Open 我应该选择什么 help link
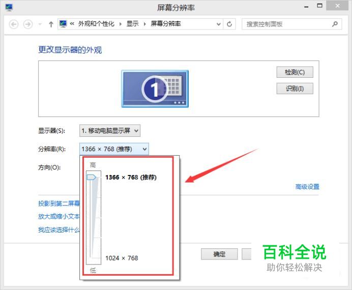This screenshot has height=290, width=352. point(59,229)
